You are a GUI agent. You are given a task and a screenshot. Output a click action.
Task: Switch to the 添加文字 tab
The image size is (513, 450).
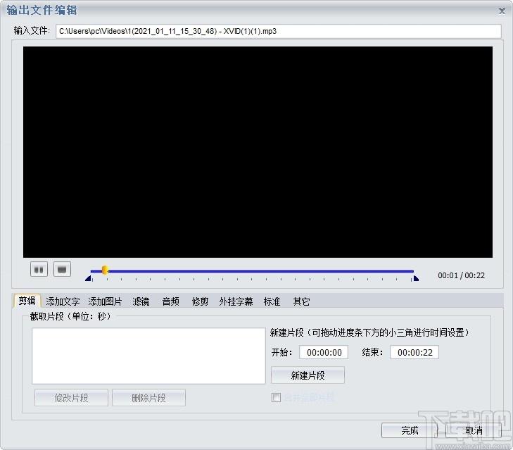point(63,301)
